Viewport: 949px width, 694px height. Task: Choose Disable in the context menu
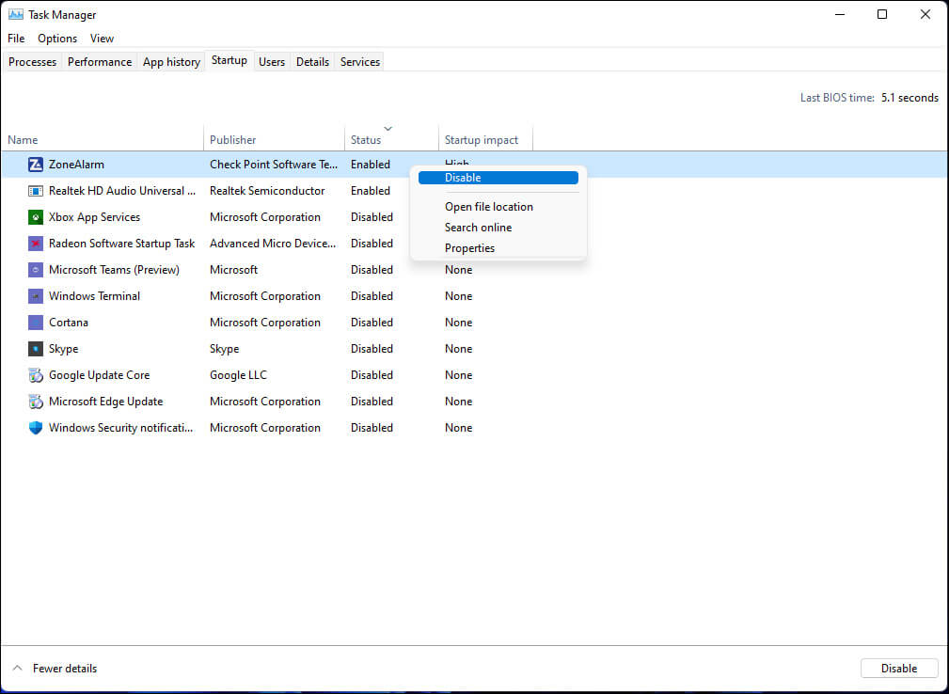(x=498, y=178)
